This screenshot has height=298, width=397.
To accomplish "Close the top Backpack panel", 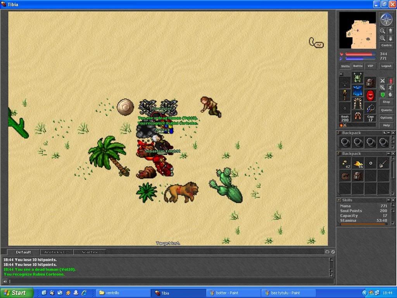I will pos(393,133).
